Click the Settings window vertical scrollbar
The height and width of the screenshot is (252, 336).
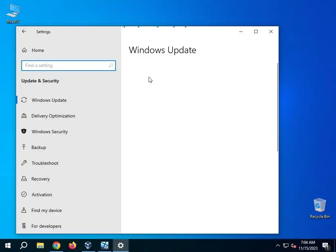(278, 107)
